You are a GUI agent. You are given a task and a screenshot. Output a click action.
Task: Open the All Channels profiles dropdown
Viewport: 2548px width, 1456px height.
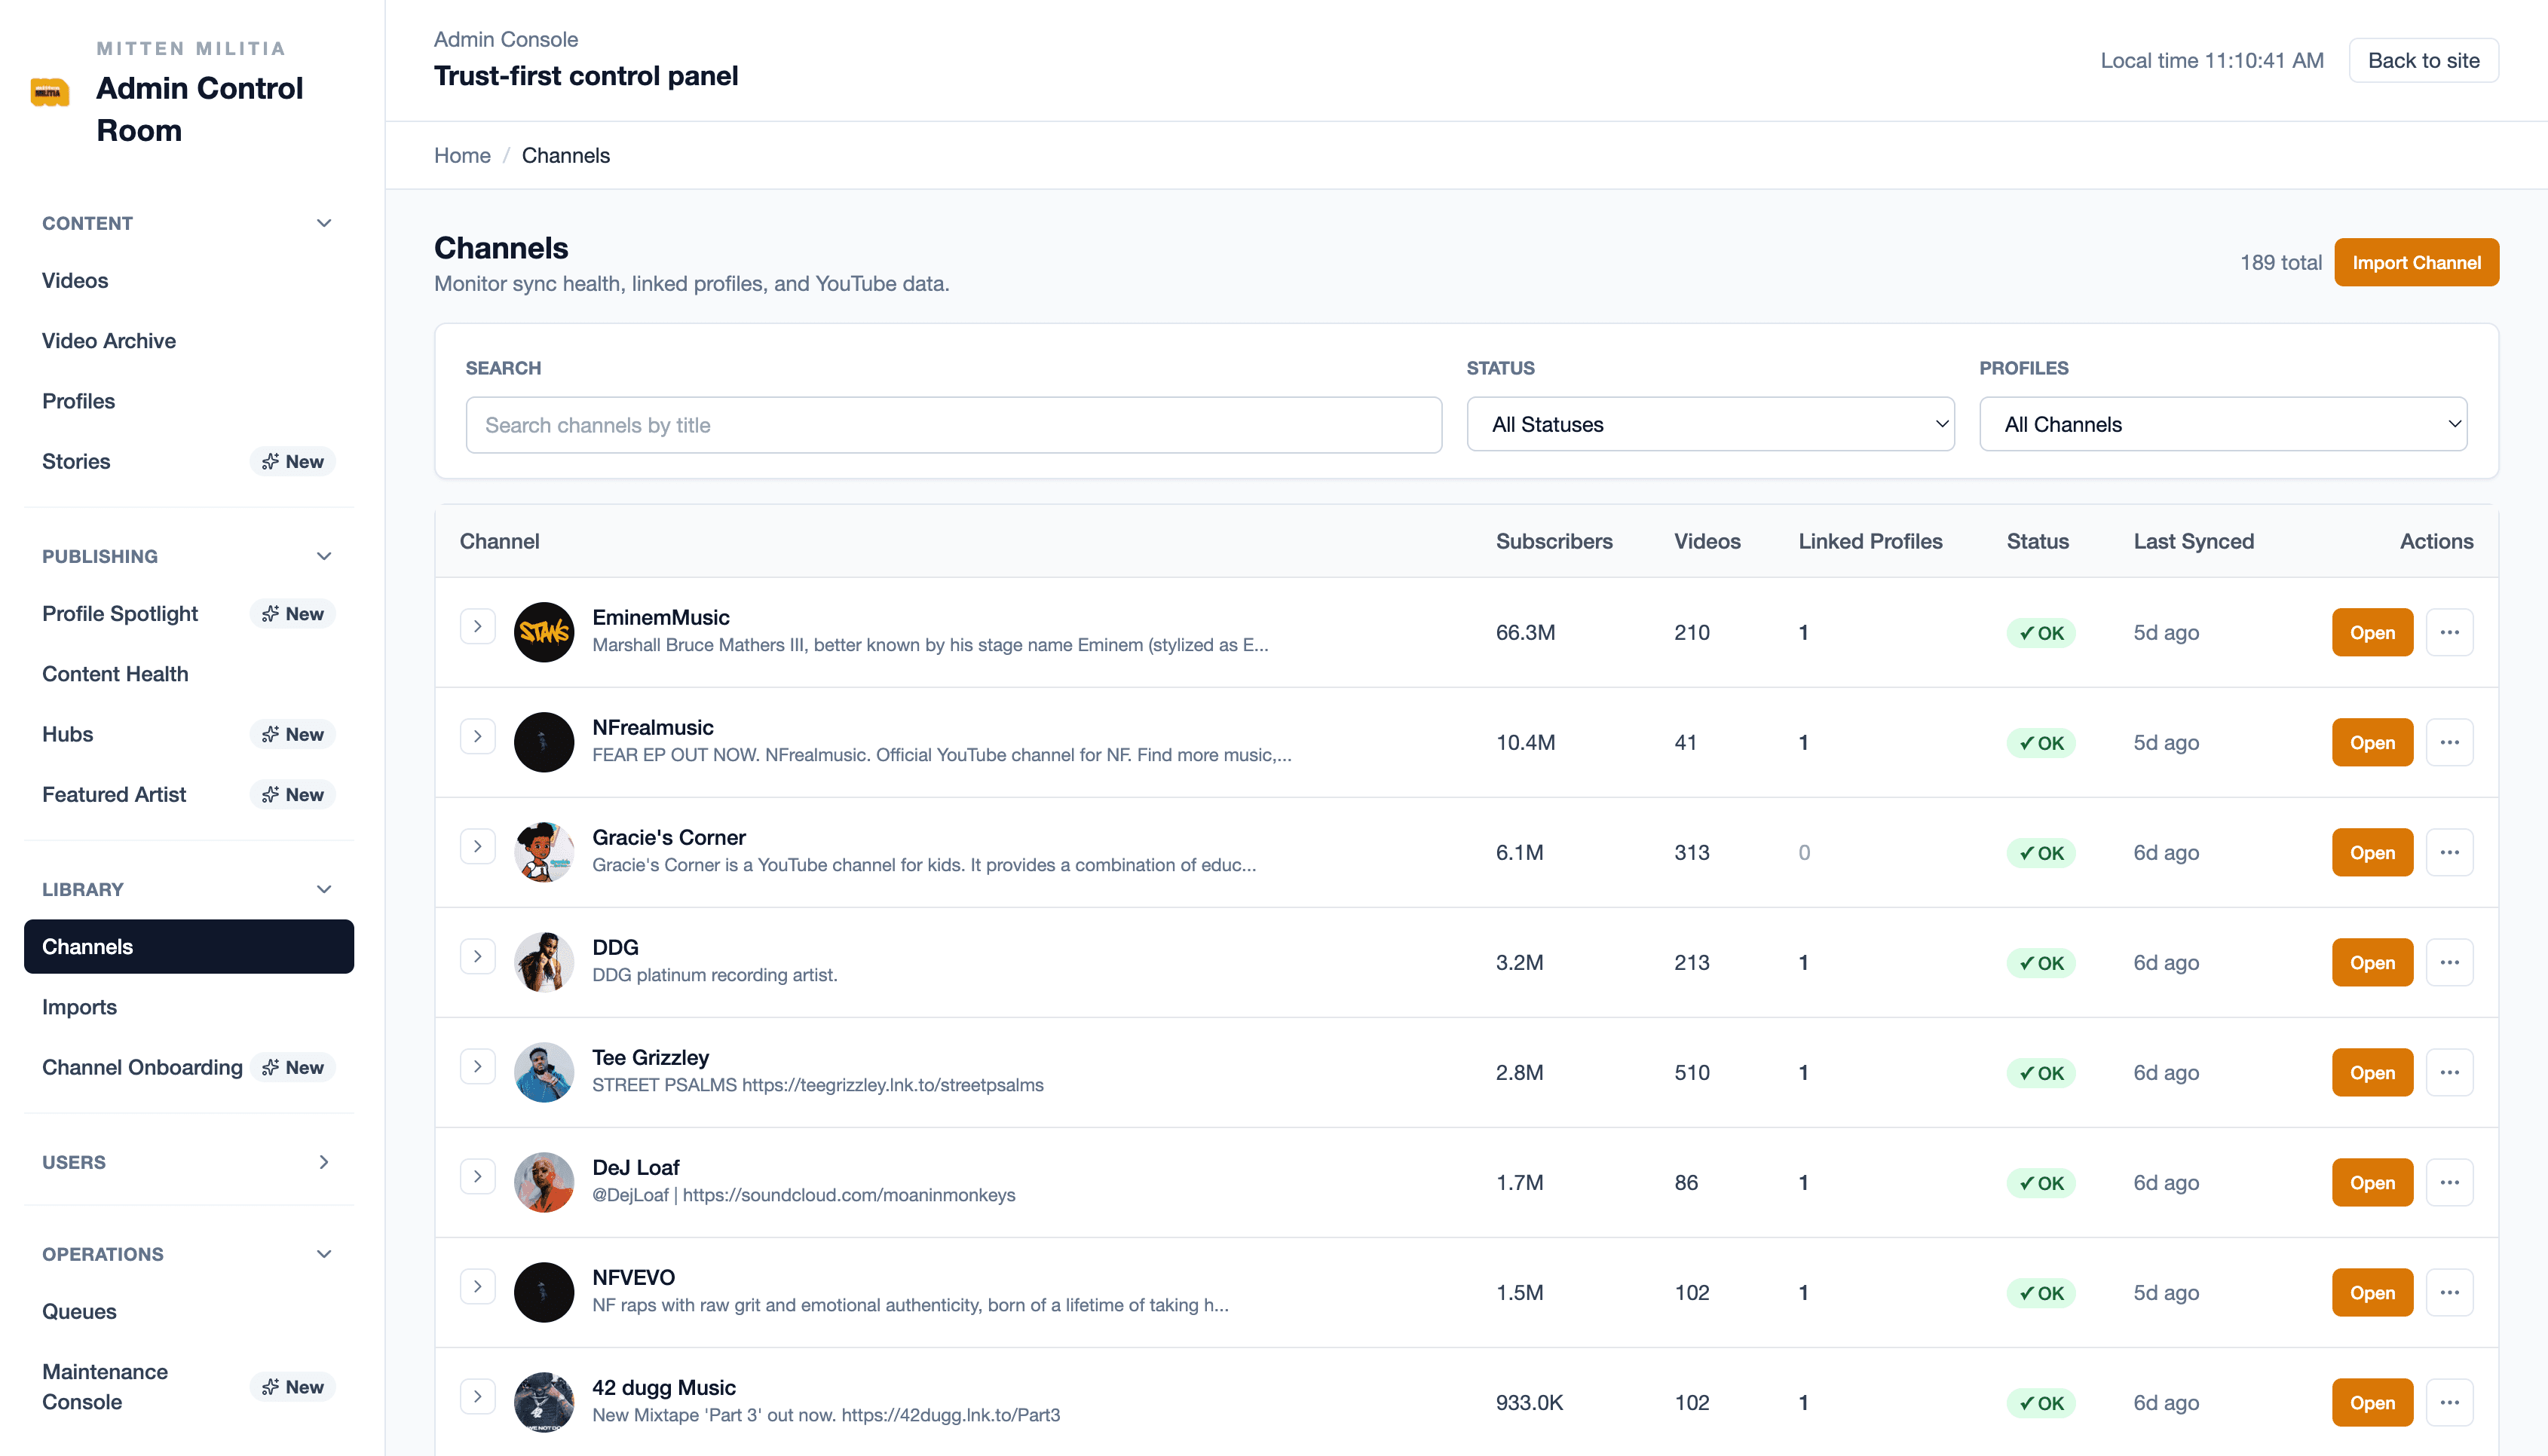(x=2224, y=424)
